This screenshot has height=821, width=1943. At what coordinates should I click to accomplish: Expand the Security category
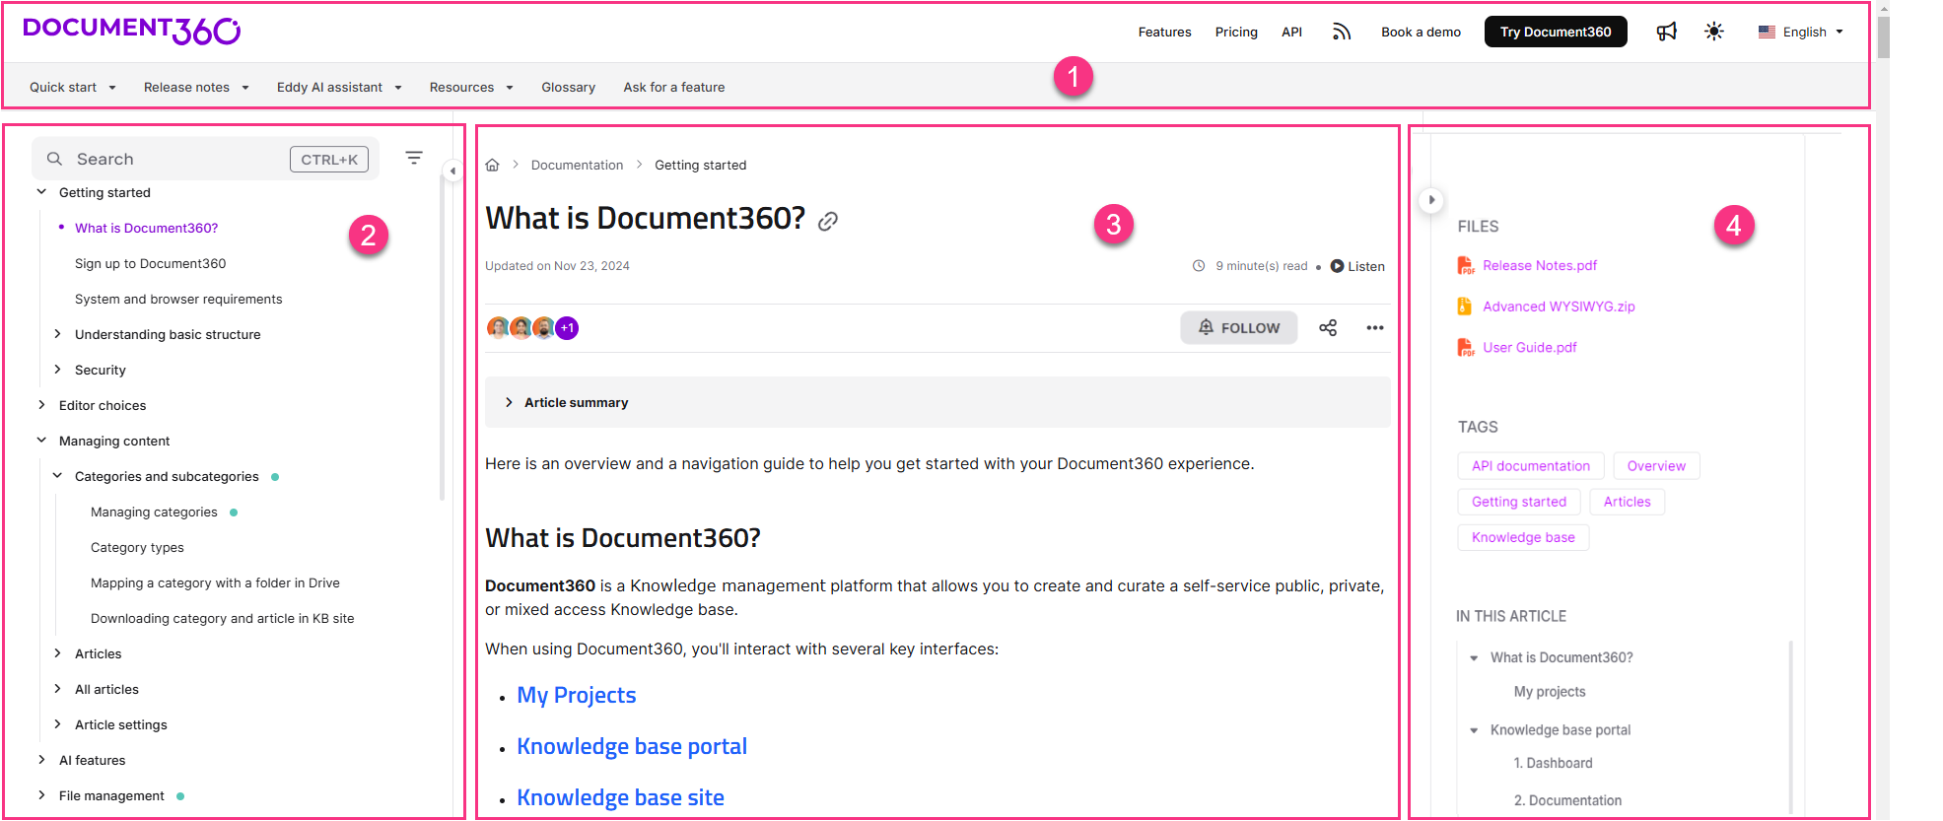(x=57, y=370)
